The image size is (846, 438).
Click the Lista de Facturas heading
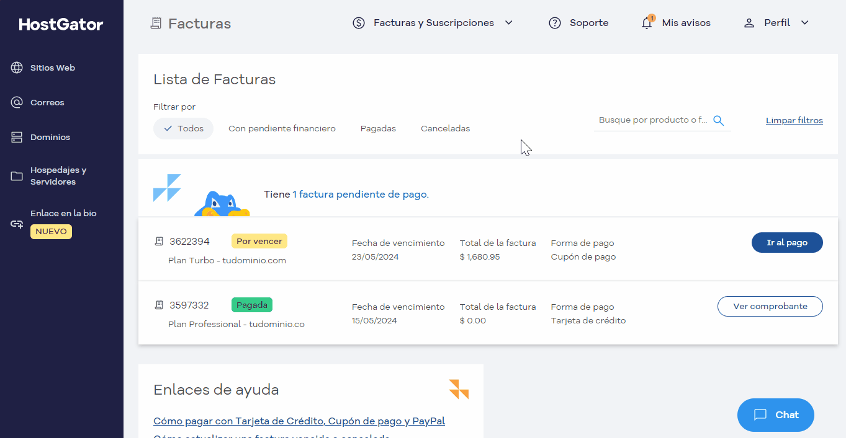point(214,79)
